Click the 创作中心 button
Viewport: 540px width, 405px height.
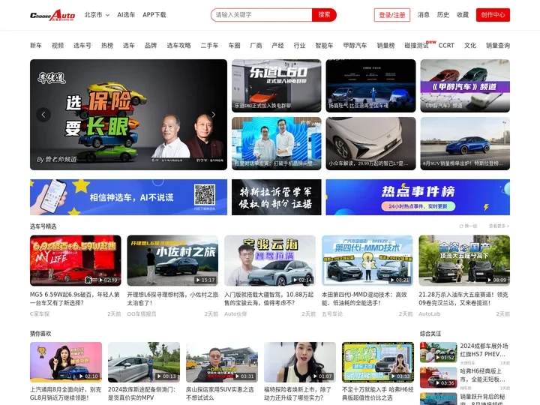[493, 15]
